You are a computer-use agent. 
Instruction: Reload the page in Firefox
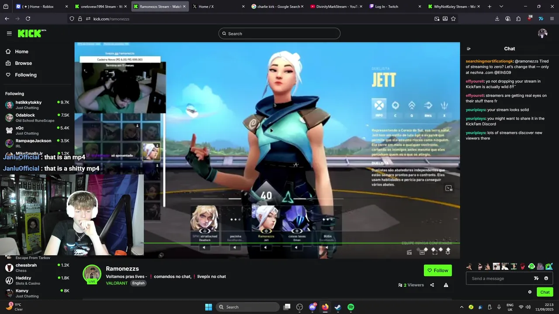click(x=28, y=19)
